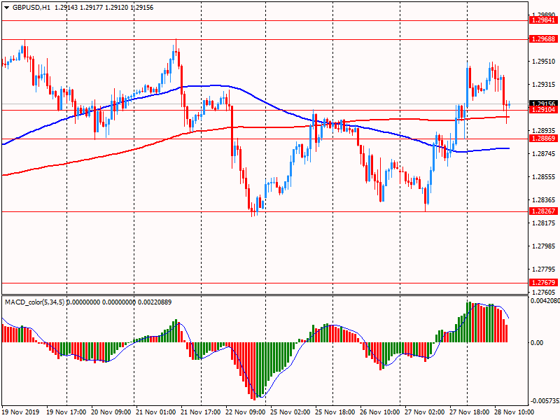Click the 1.28267 support level tag
This screenshot has height=420, width=560.
(x=543, y=211)
